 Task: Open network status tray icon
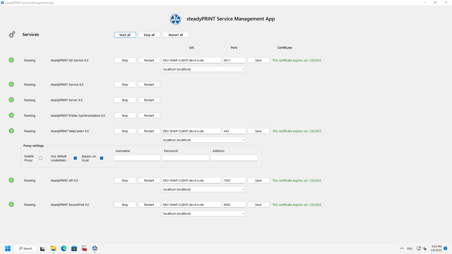pos(419,248)
